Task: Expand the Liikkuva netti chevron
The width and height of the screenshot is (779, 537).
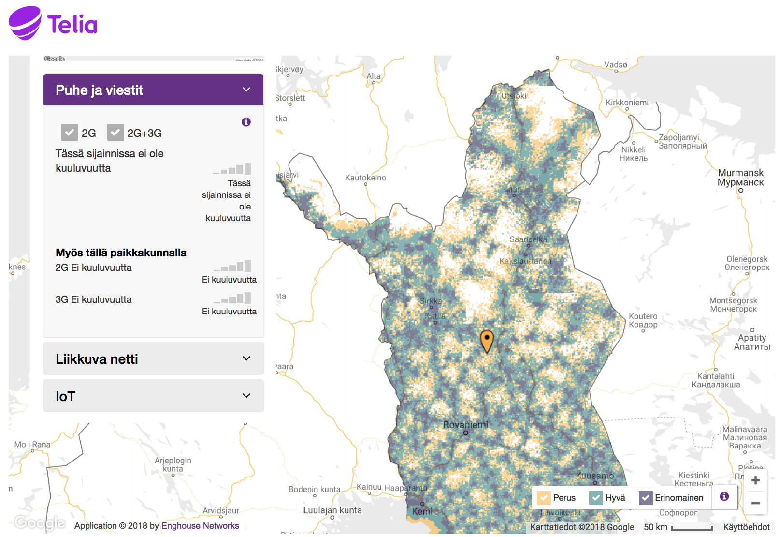Action: pos(246,358)
